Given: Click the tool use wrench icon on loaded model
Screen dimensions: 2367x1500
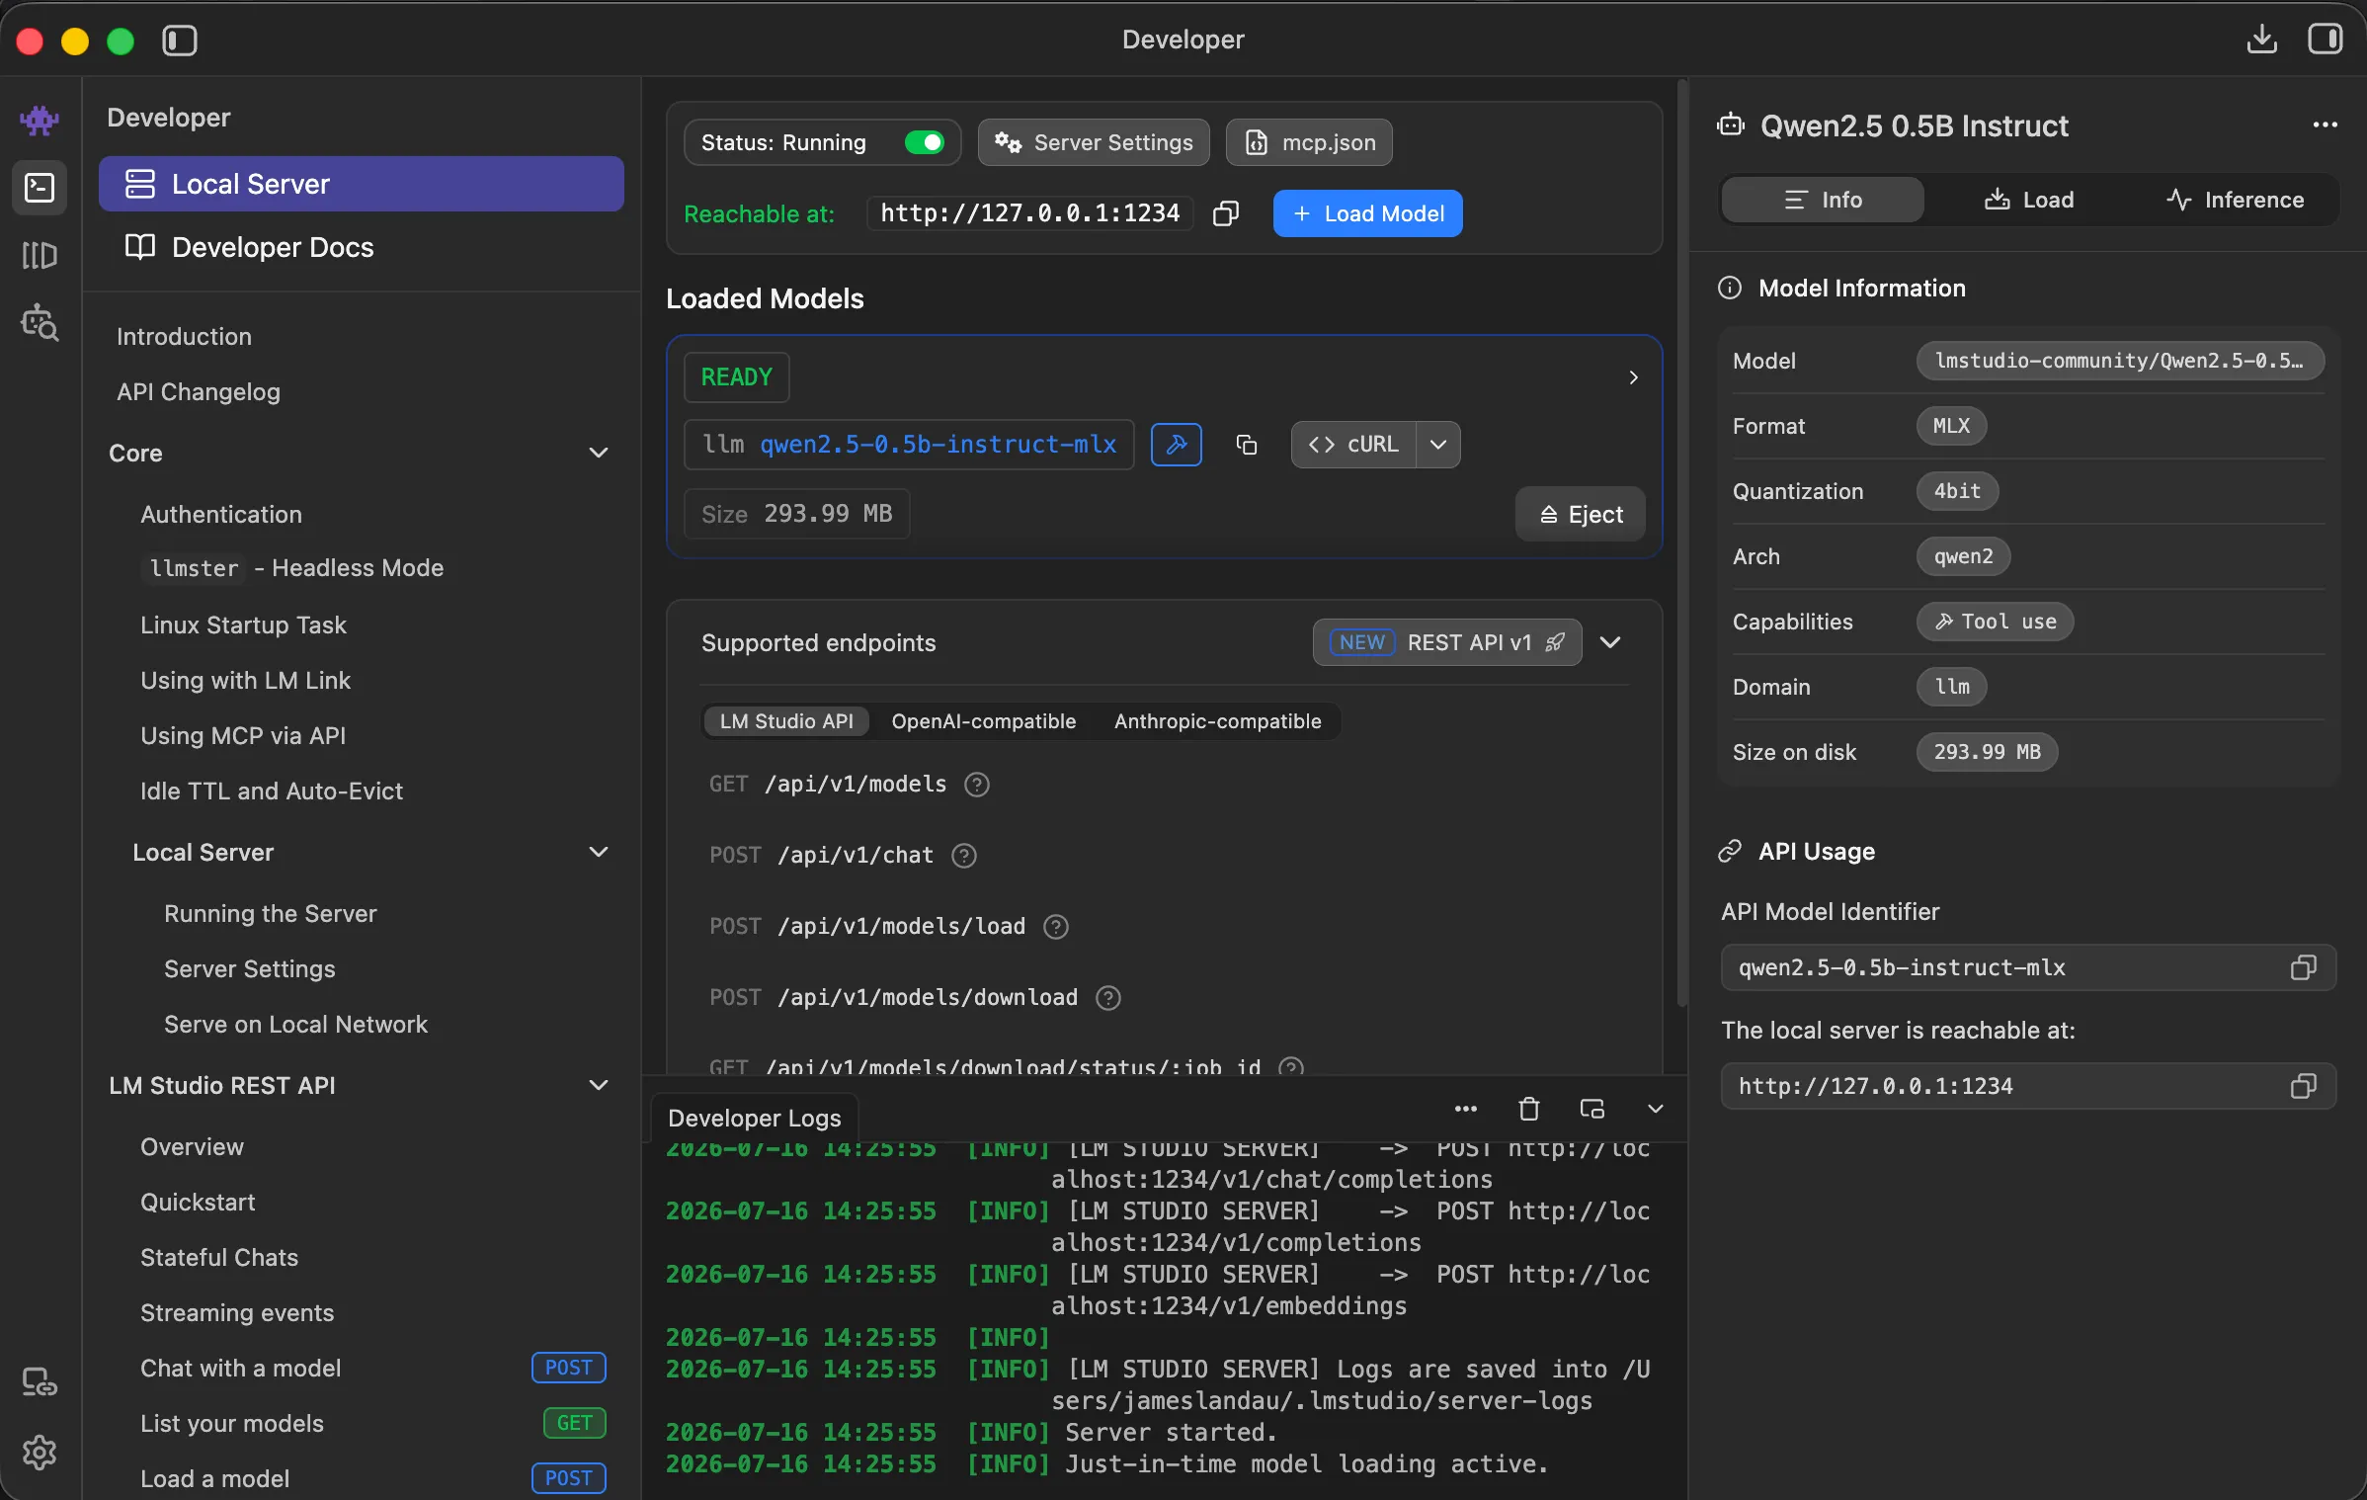Looking at the screenshot, I should click(x=1176, y=445).
